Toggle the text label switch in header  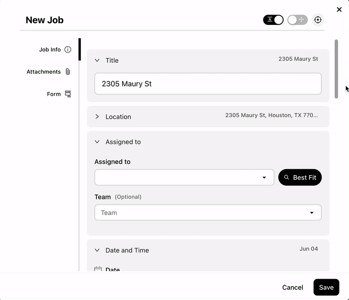click(x=273, y=20)
